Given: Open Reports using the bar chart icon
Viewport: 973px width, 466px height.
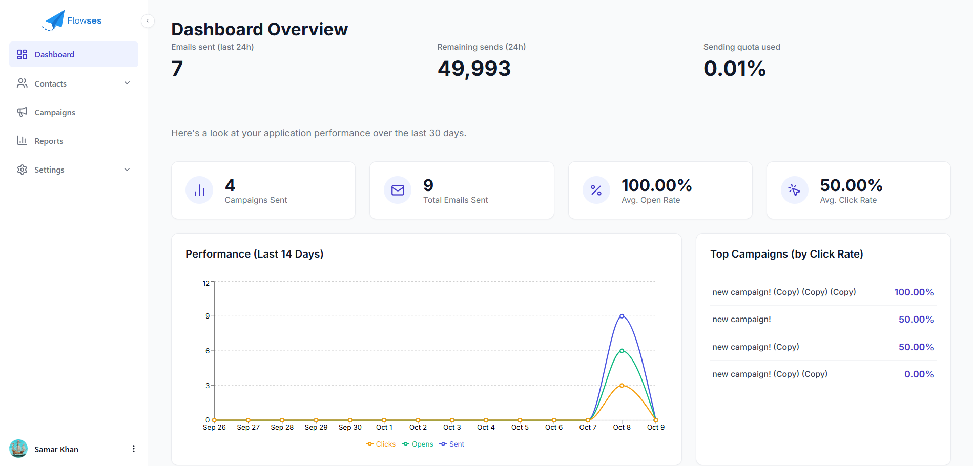Looking at the screenshot, I should (22, 140).
